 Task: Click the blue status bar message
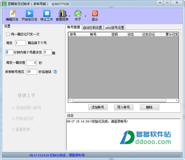57,155
